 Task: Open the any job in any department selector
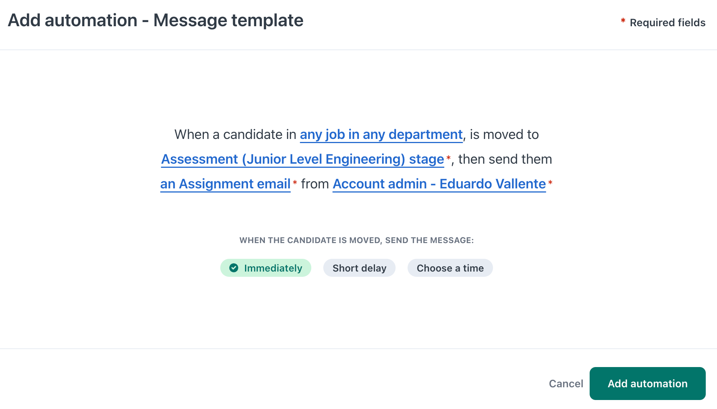[x=381, y=134]
